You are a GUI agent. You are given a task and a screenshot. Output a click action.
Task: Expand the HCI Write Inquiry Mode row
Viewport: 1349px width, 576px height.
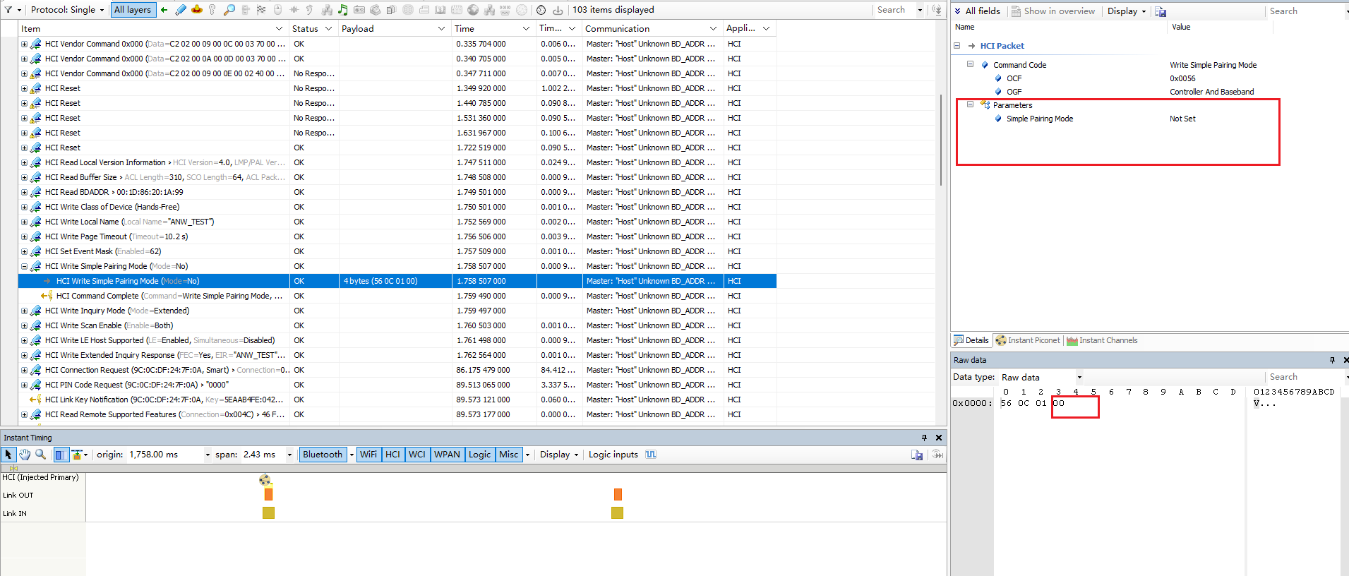point(24,311)
